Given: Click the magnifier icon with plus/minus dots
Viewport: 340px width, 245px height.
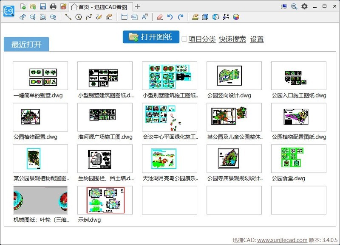Looking at the screenshot, I should click(x=33, y=17).
